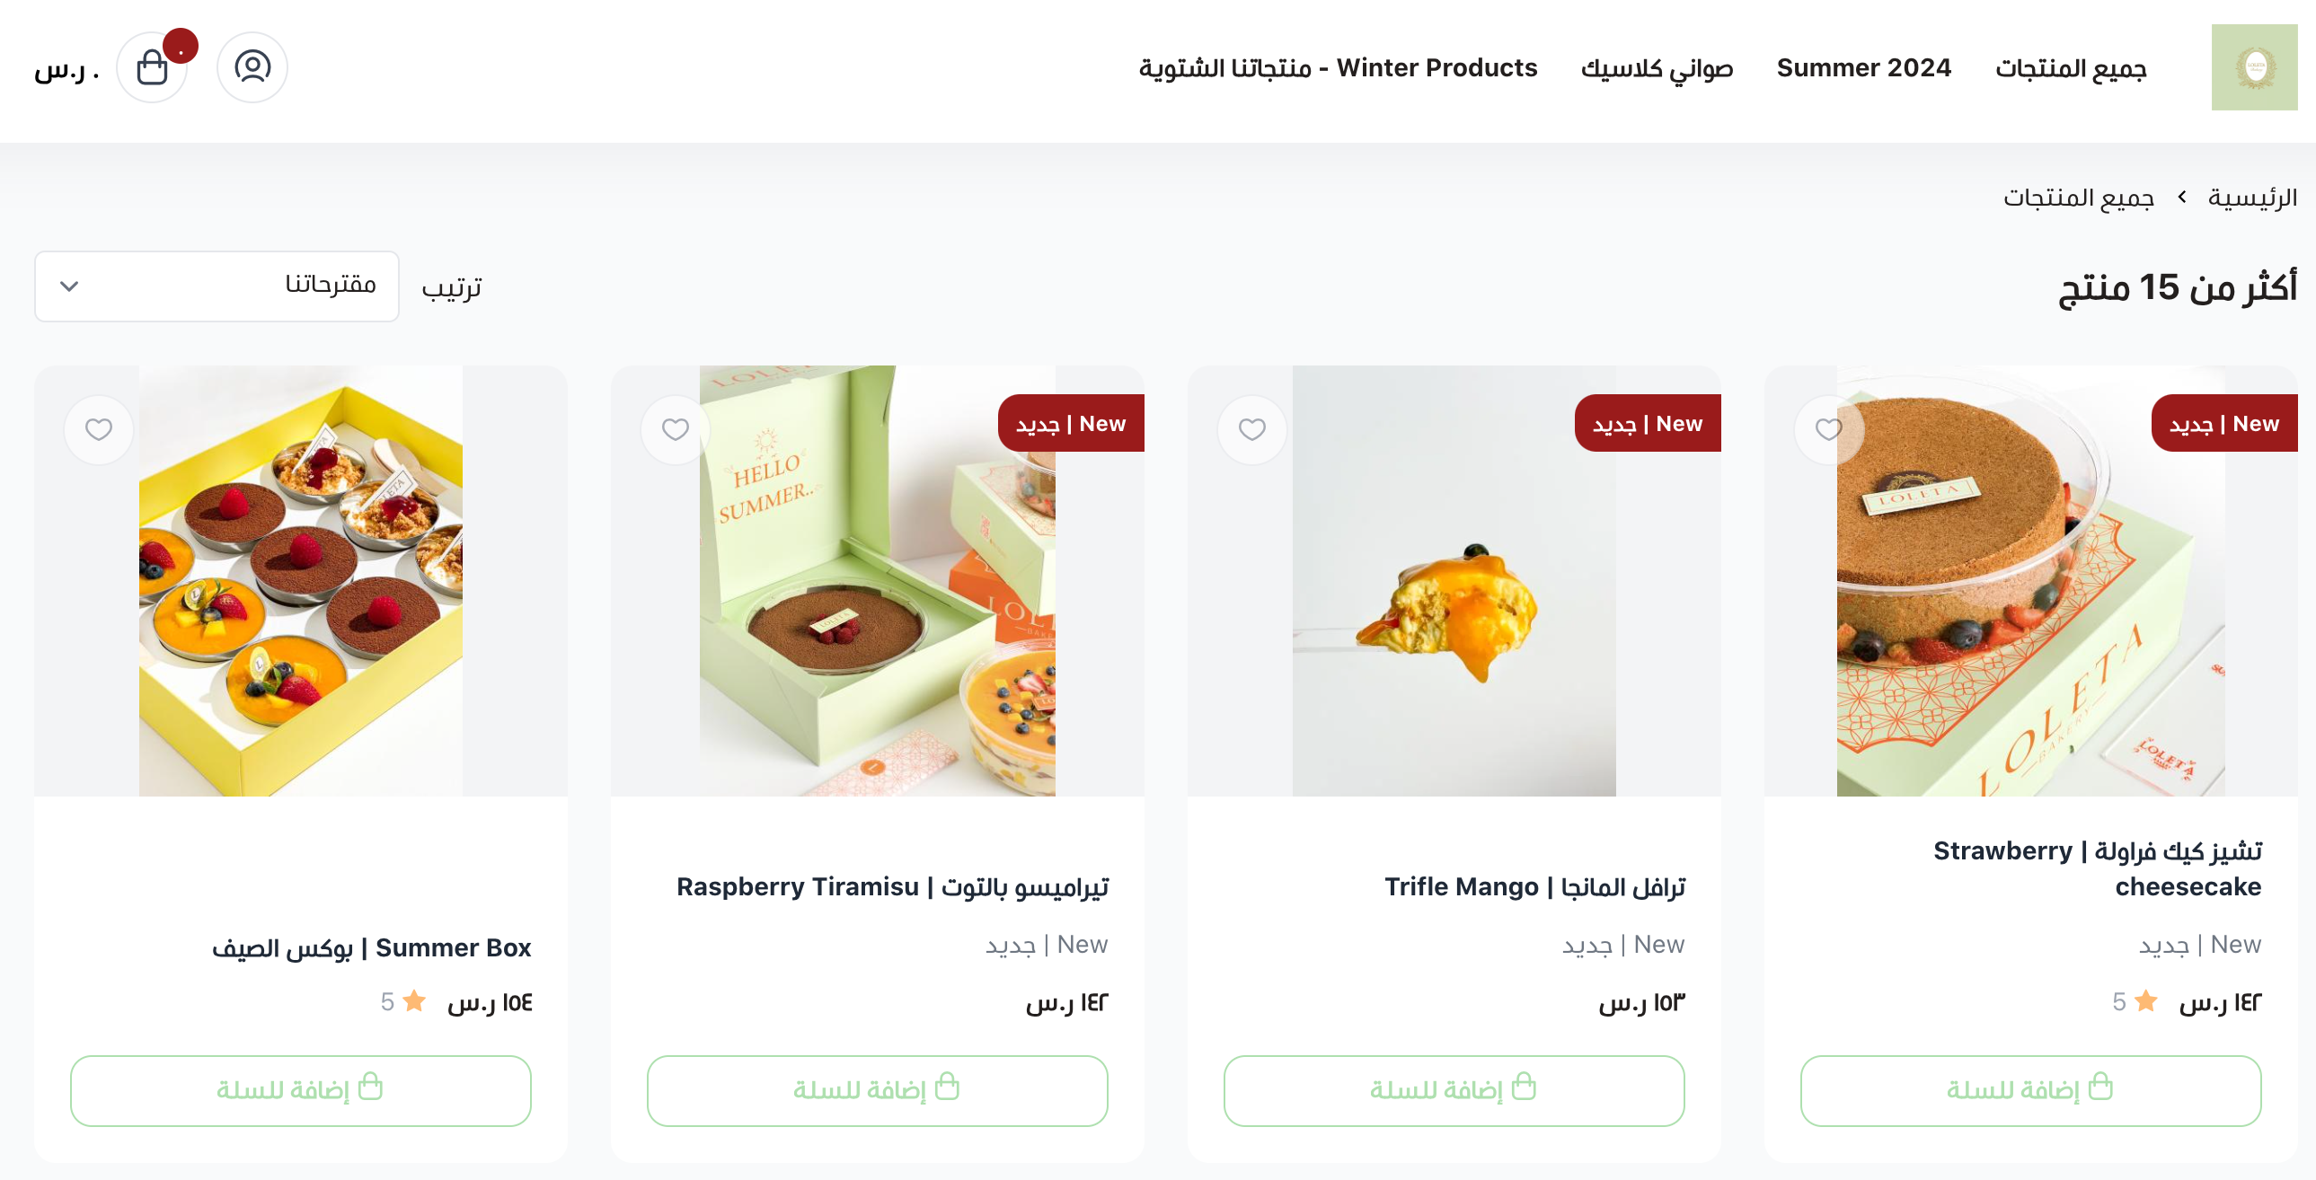The width and height of the screenshot is (2316, 1180).
Task: Click the Loleta bakery logo
Action: point(2254,67)
